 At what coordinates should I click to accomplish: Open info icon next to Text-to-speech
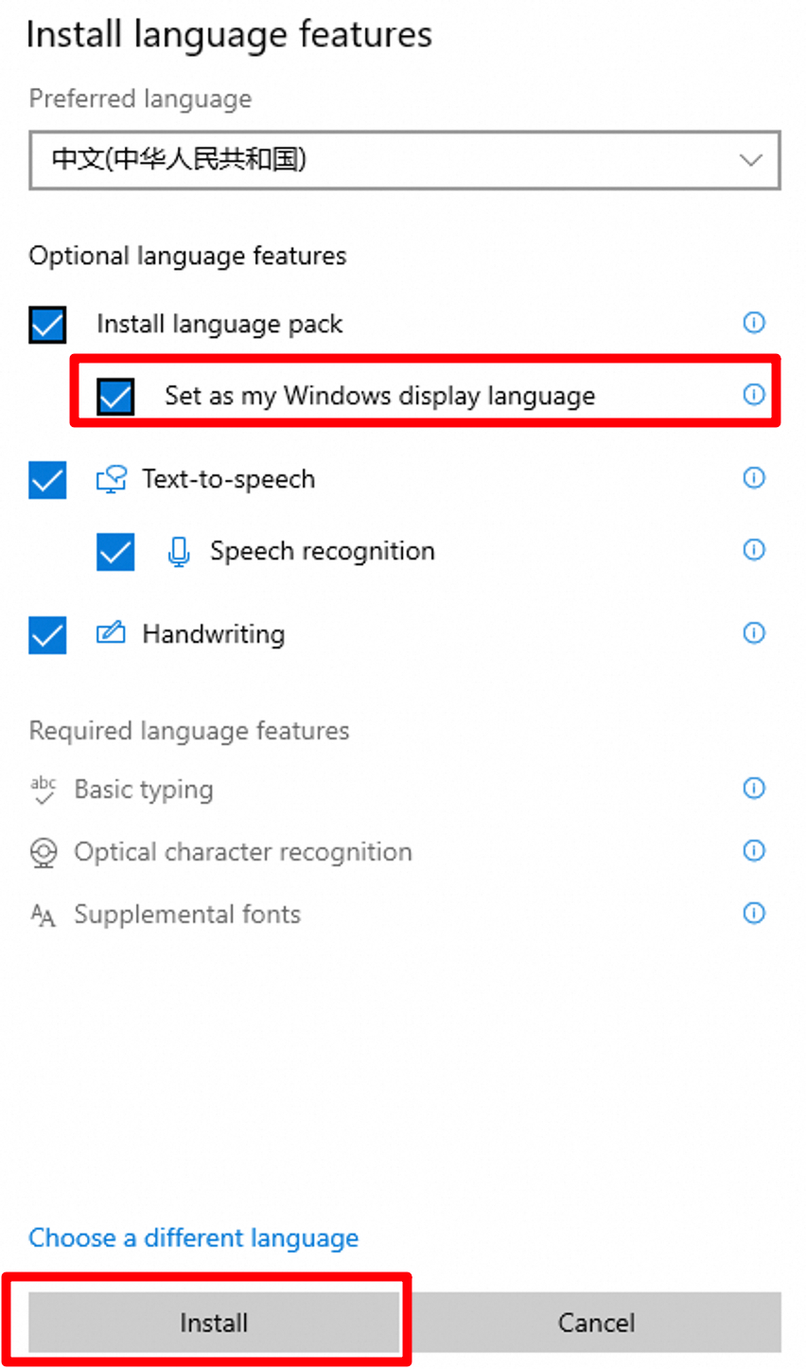tap(753, 478)
